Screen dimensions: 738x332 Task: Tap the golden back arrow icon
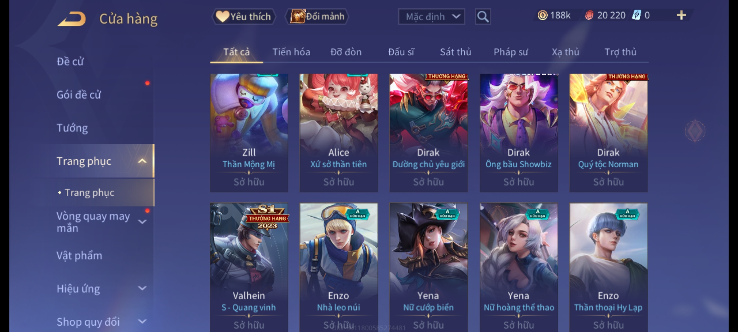coord(72,19)
